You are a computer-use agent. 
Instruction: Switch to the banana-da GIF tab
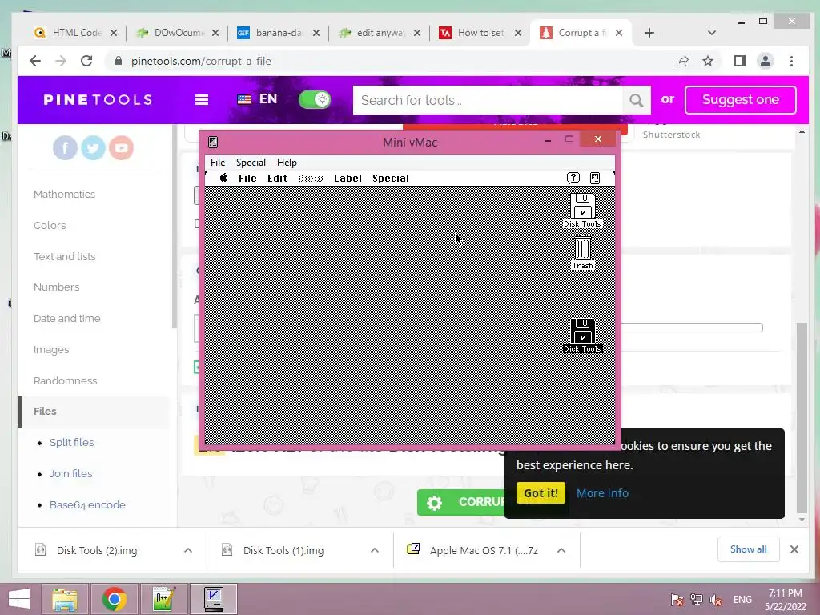coord(278,33)
